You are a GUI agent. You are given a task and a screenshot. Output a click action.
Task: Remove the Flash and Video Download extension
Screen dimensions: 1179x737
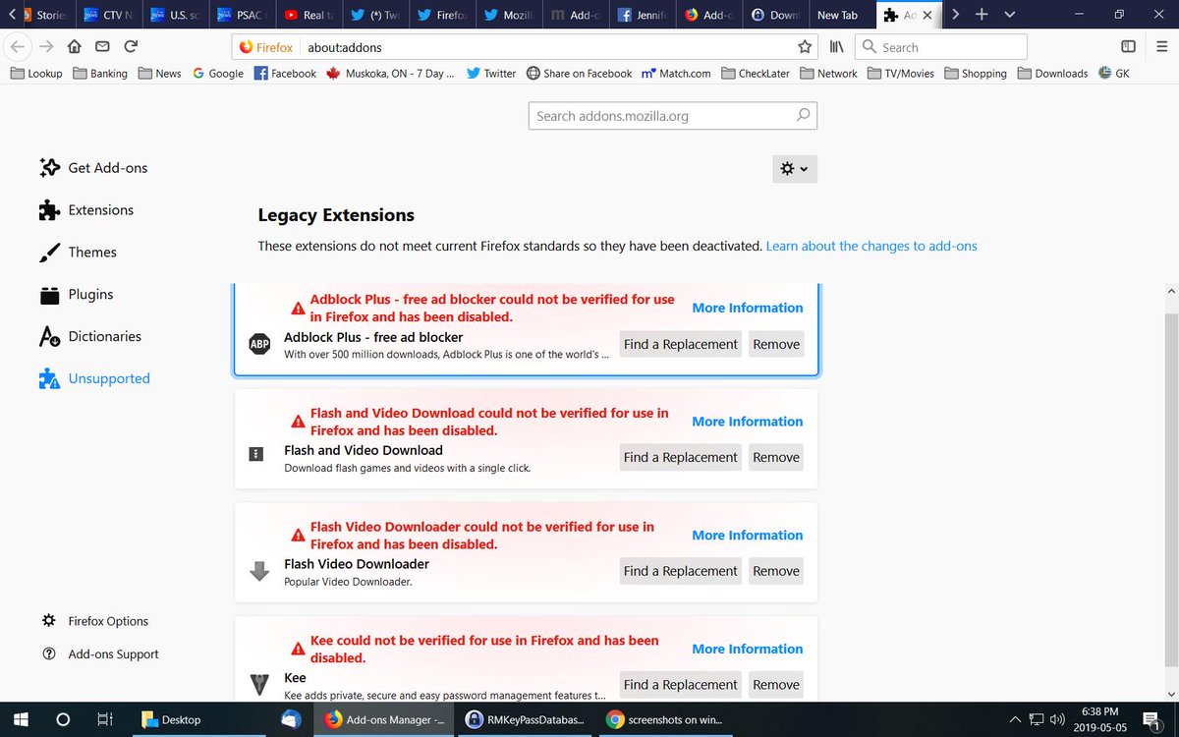point(776,457)
